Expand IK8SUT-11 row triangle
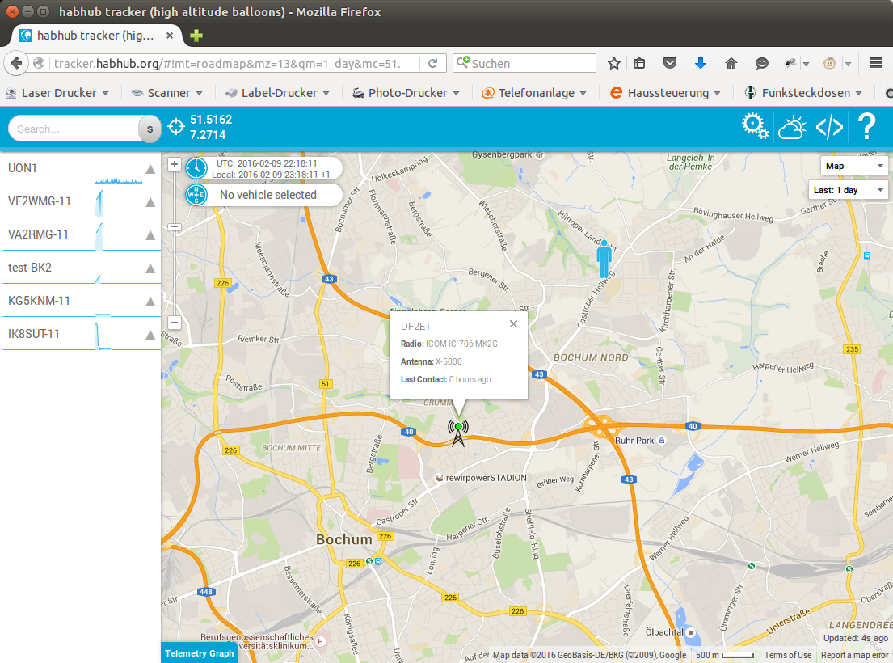The image size is (893, 663). [x=150, y=335]
